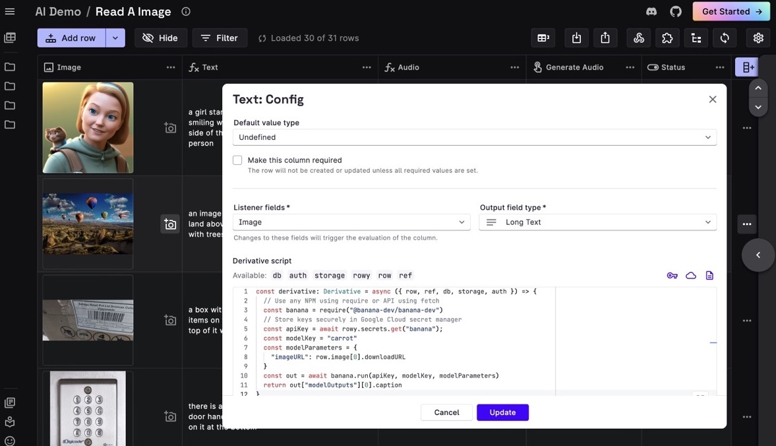Click the import rows icon

tap(576, 38)
